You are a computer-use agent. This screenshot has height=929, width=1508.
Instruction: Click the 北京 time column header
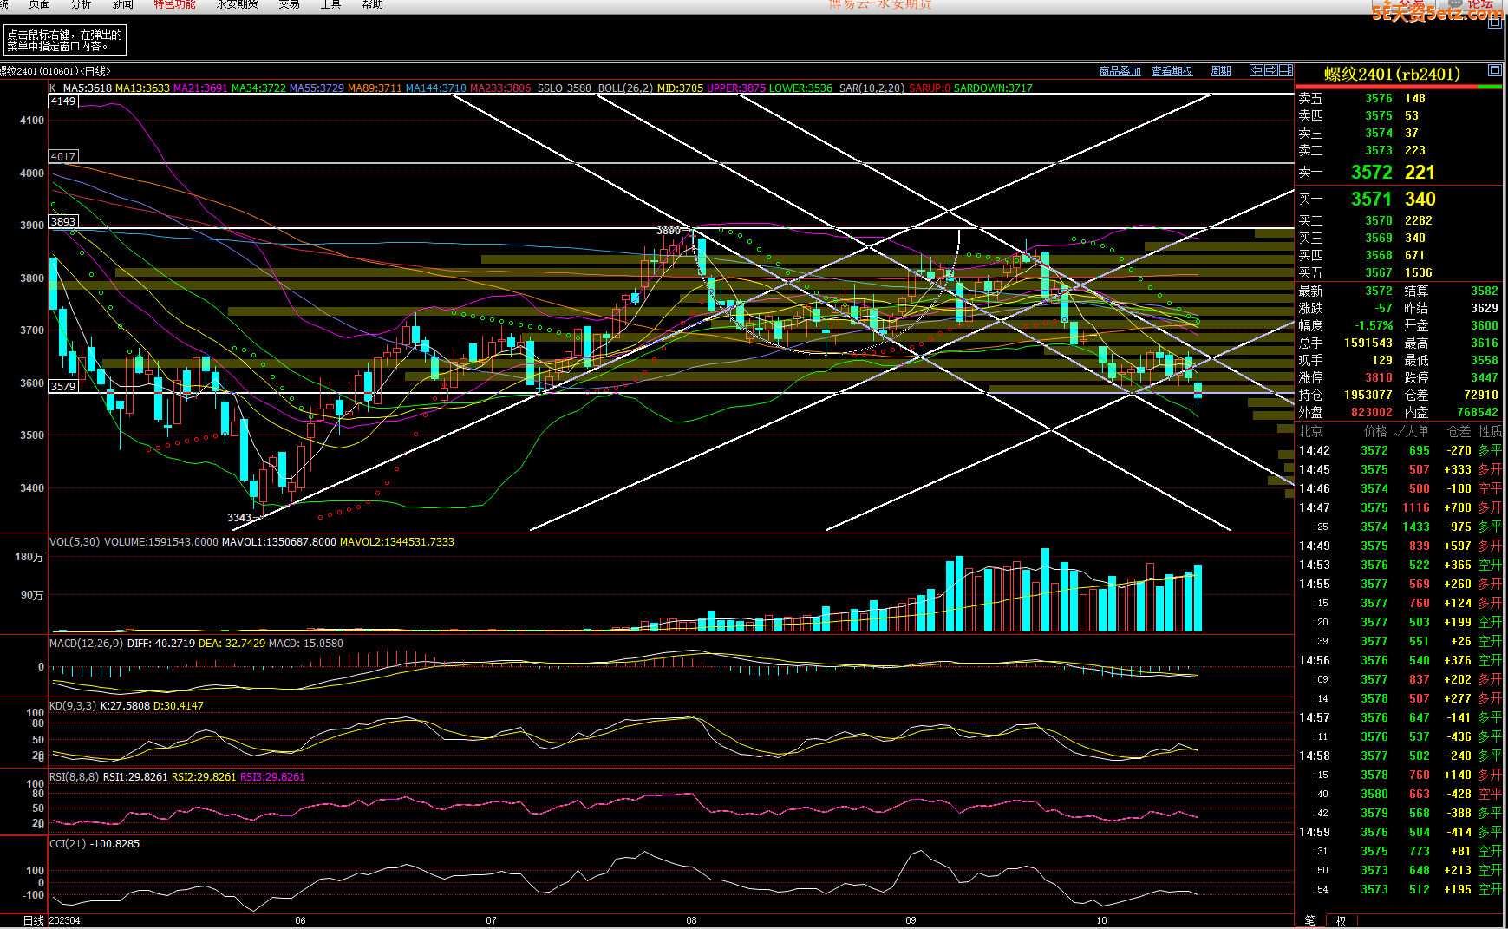click(x=1310, y=431)
